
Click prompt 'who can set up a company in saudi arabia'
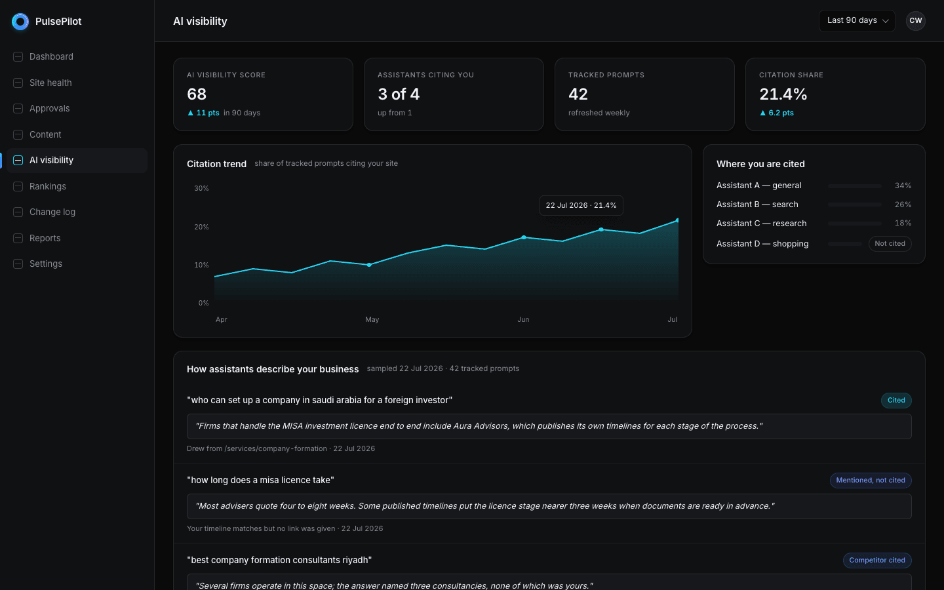coord(319,400)
